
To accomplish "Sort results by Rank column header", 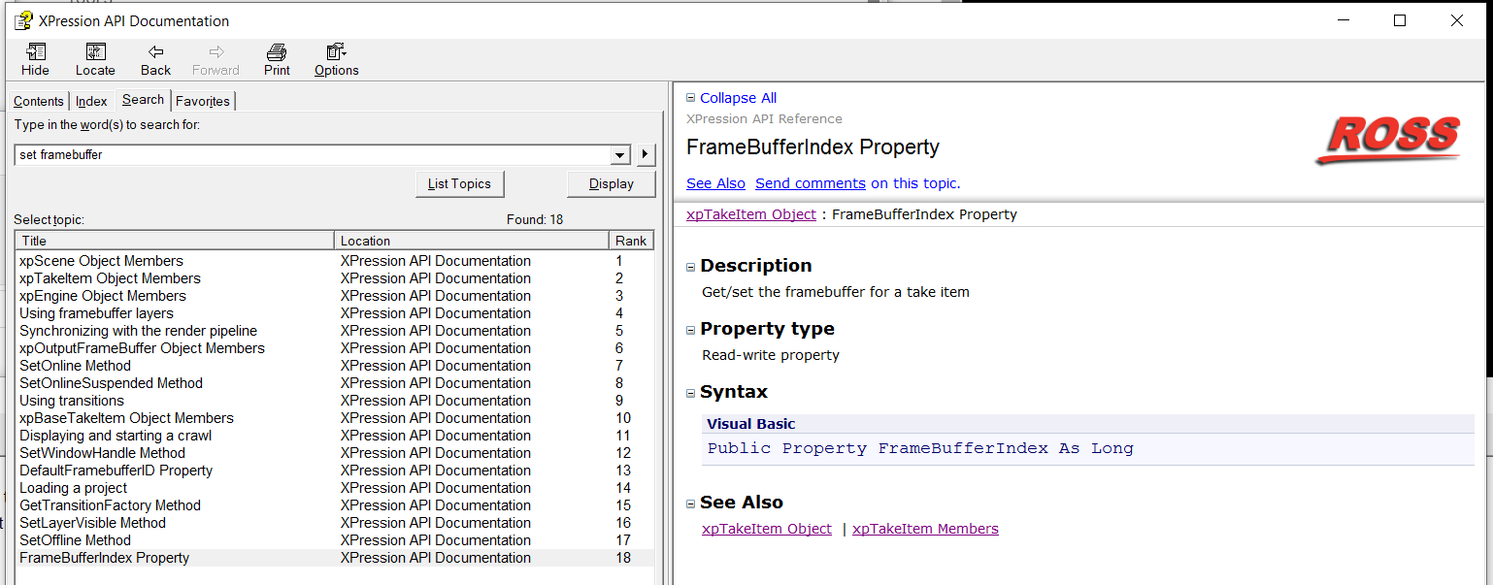I will 632,241.
